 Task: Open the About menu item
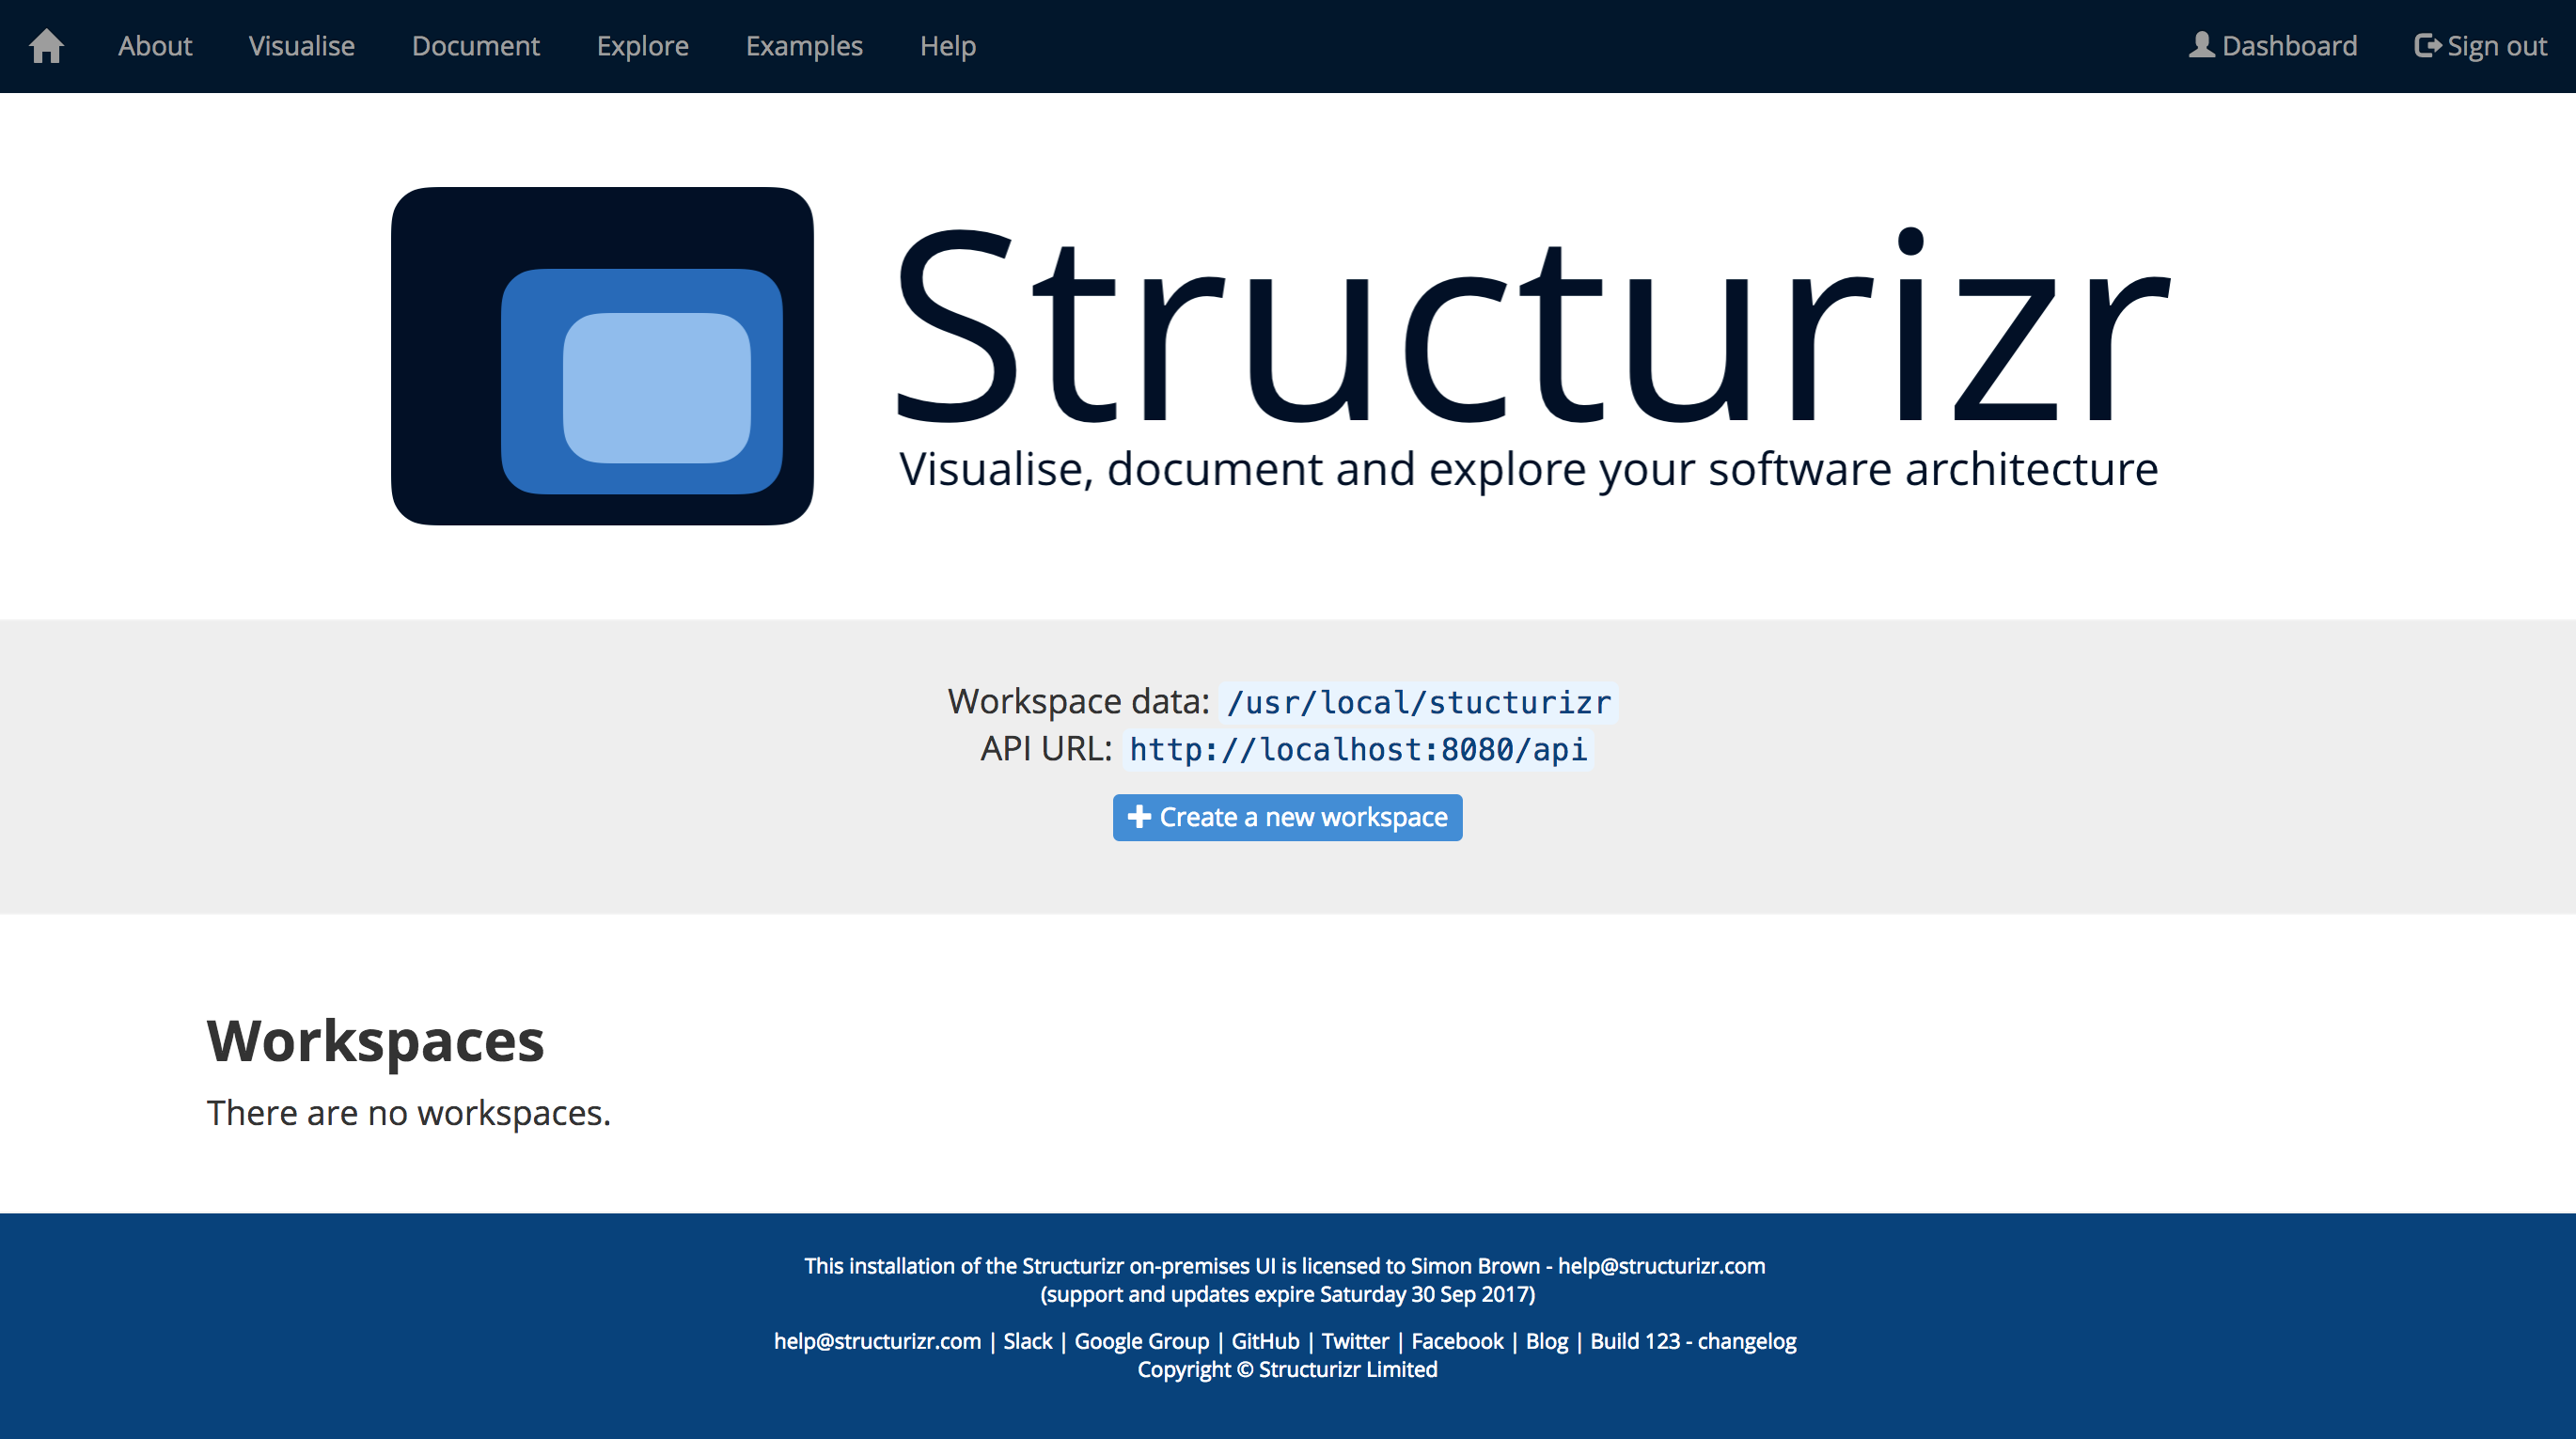click(x=155, y=46)
